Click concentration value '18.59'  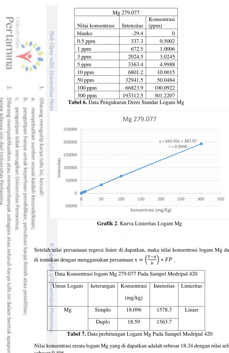point(134,322)
